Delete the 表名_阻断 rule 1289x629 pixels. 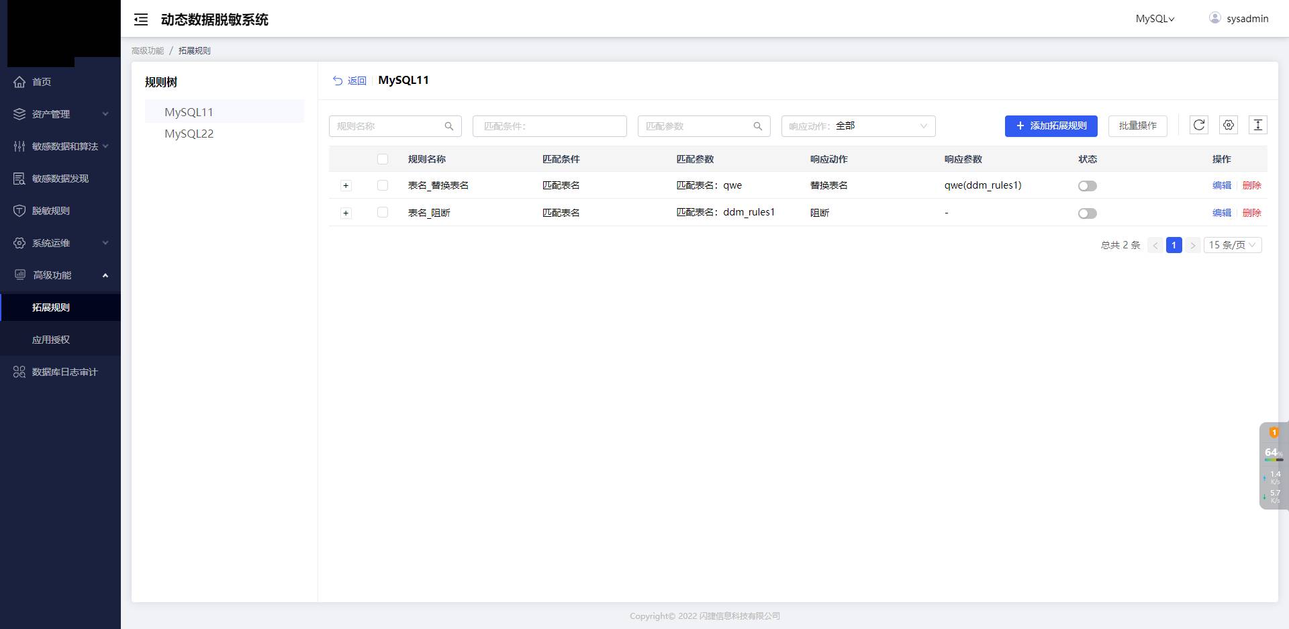(1252, 213)
